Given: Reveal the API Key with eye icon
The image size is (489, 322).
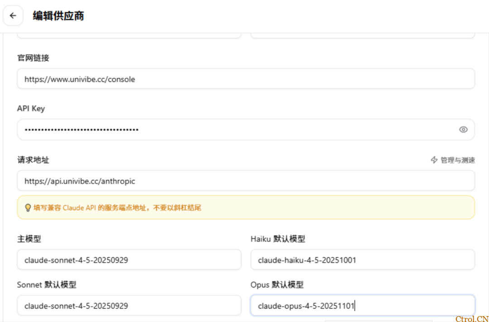Looking at the screenshot, I should (463, 129).
